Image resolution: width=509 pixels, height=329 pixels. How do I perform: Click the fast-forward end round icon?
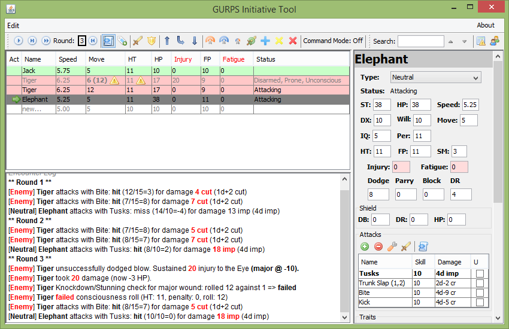pyautogui.click(x=46, y=41)
